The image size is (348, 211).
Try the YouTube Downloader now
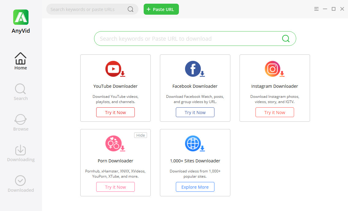[115, 112]
